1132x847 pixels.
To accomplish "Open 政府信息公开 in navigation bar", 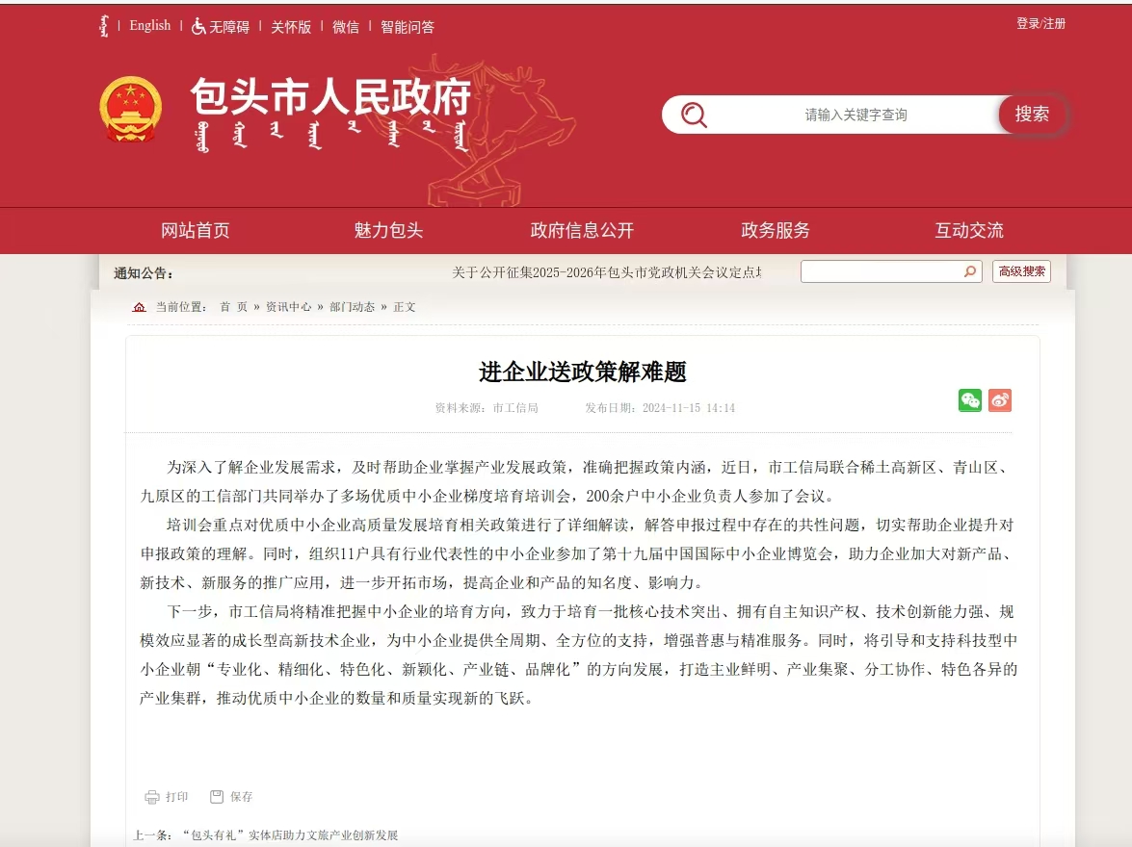I will [582, 231].
